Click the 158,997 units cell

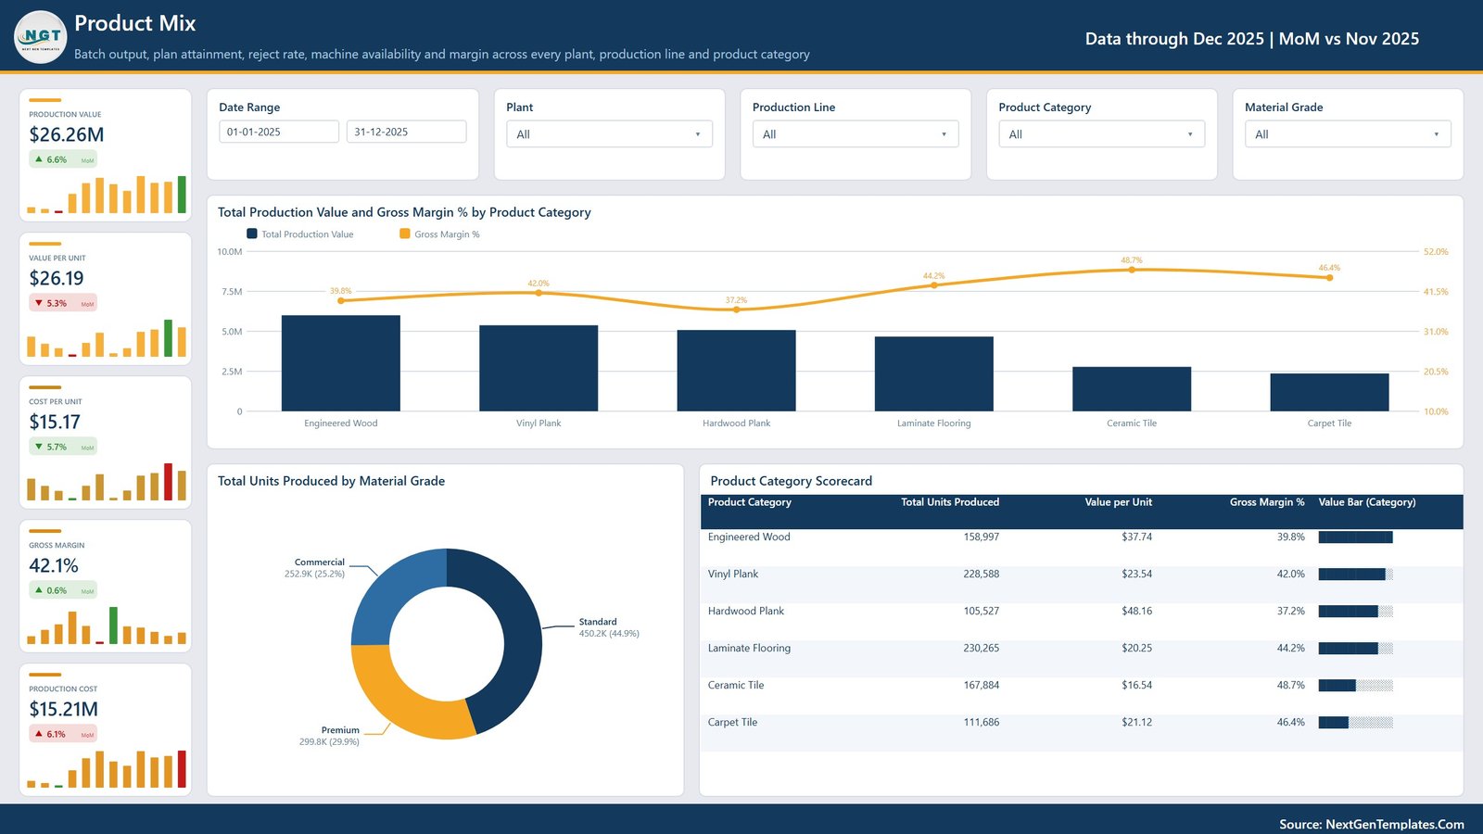[981, 537]
